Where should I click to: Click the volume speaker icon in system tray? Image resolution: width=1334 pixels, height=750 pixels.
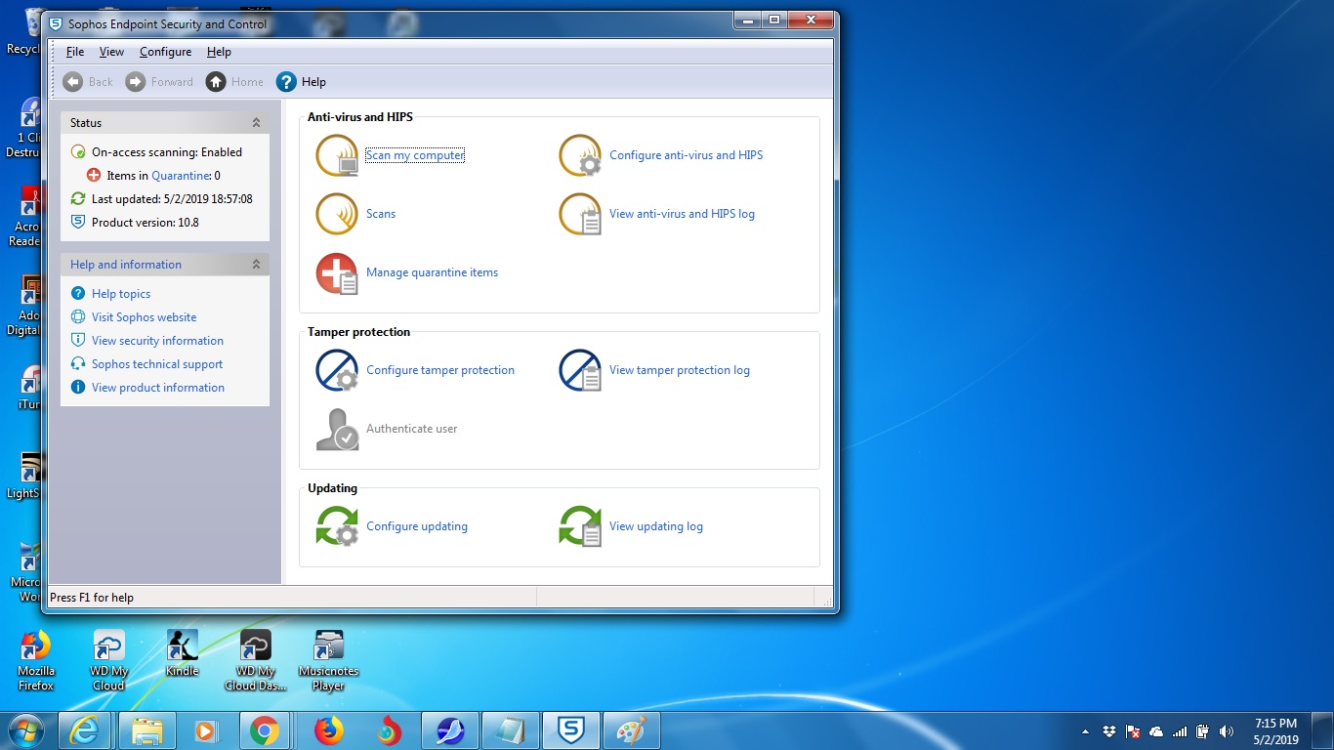coord(1227,731)
